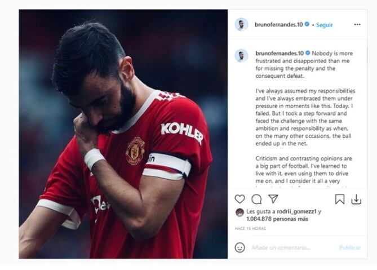Image resolution: width=377 pixels, height=270 pixels.
Task: Click header profile avatar picture
Action: [x=241, y=25]
